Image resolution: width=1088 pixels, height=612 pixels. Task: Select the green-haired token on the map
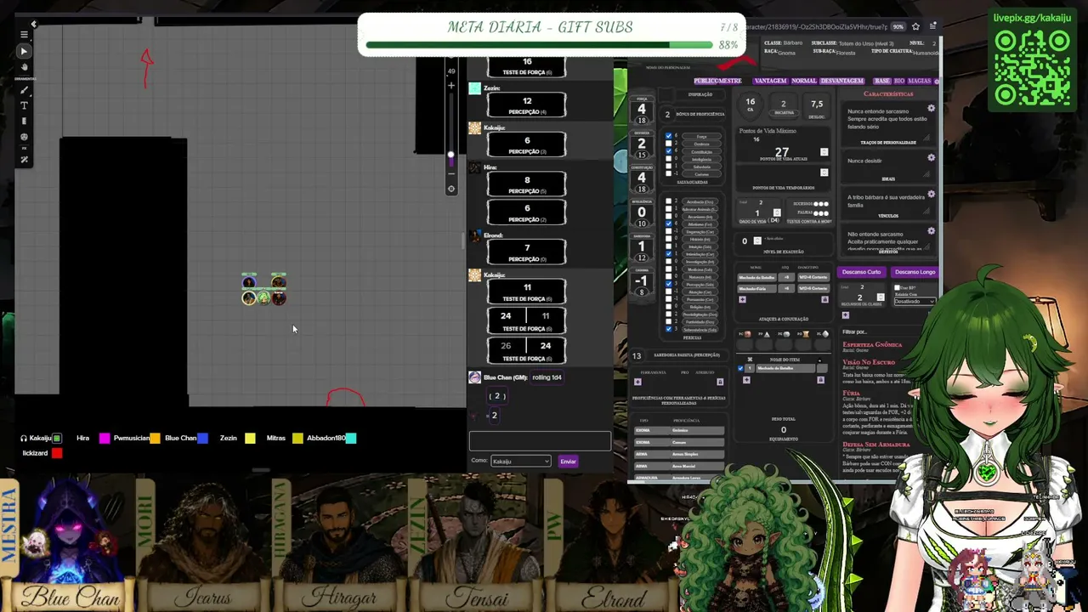point(263,297)
